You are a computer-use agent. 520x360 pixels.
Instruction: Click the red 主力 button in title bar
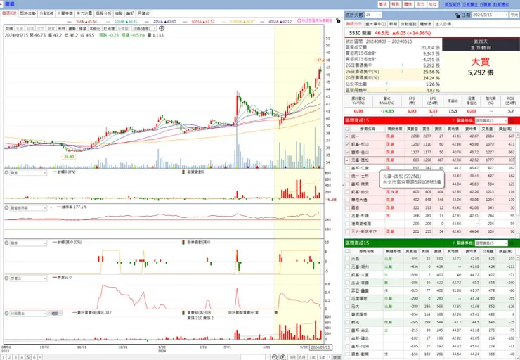pos(420,4)
